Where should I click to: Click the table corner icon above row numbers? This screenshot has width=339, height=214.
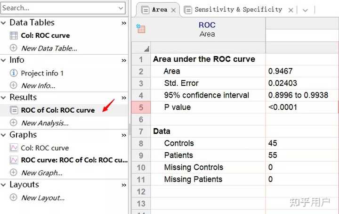146,49
